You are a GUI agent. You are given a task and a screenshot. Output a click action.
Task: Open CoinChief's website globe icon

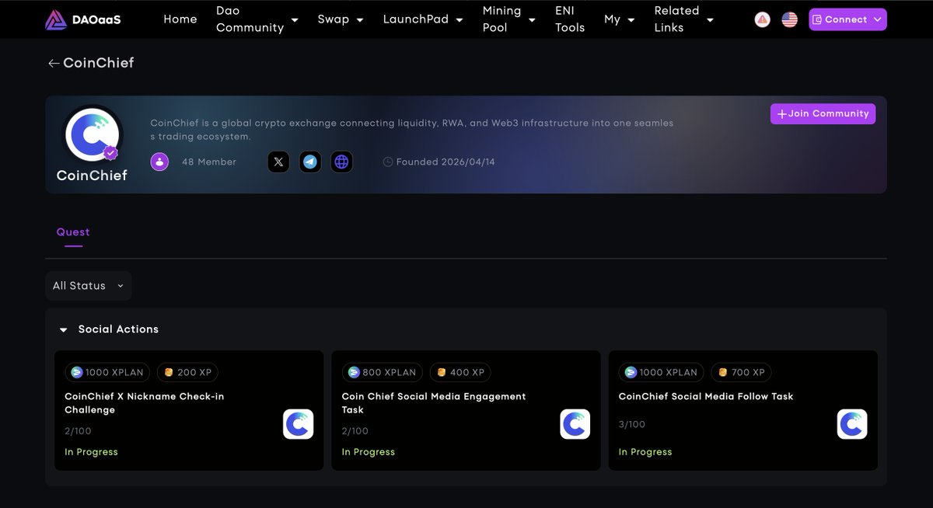[x=341, y=162]
